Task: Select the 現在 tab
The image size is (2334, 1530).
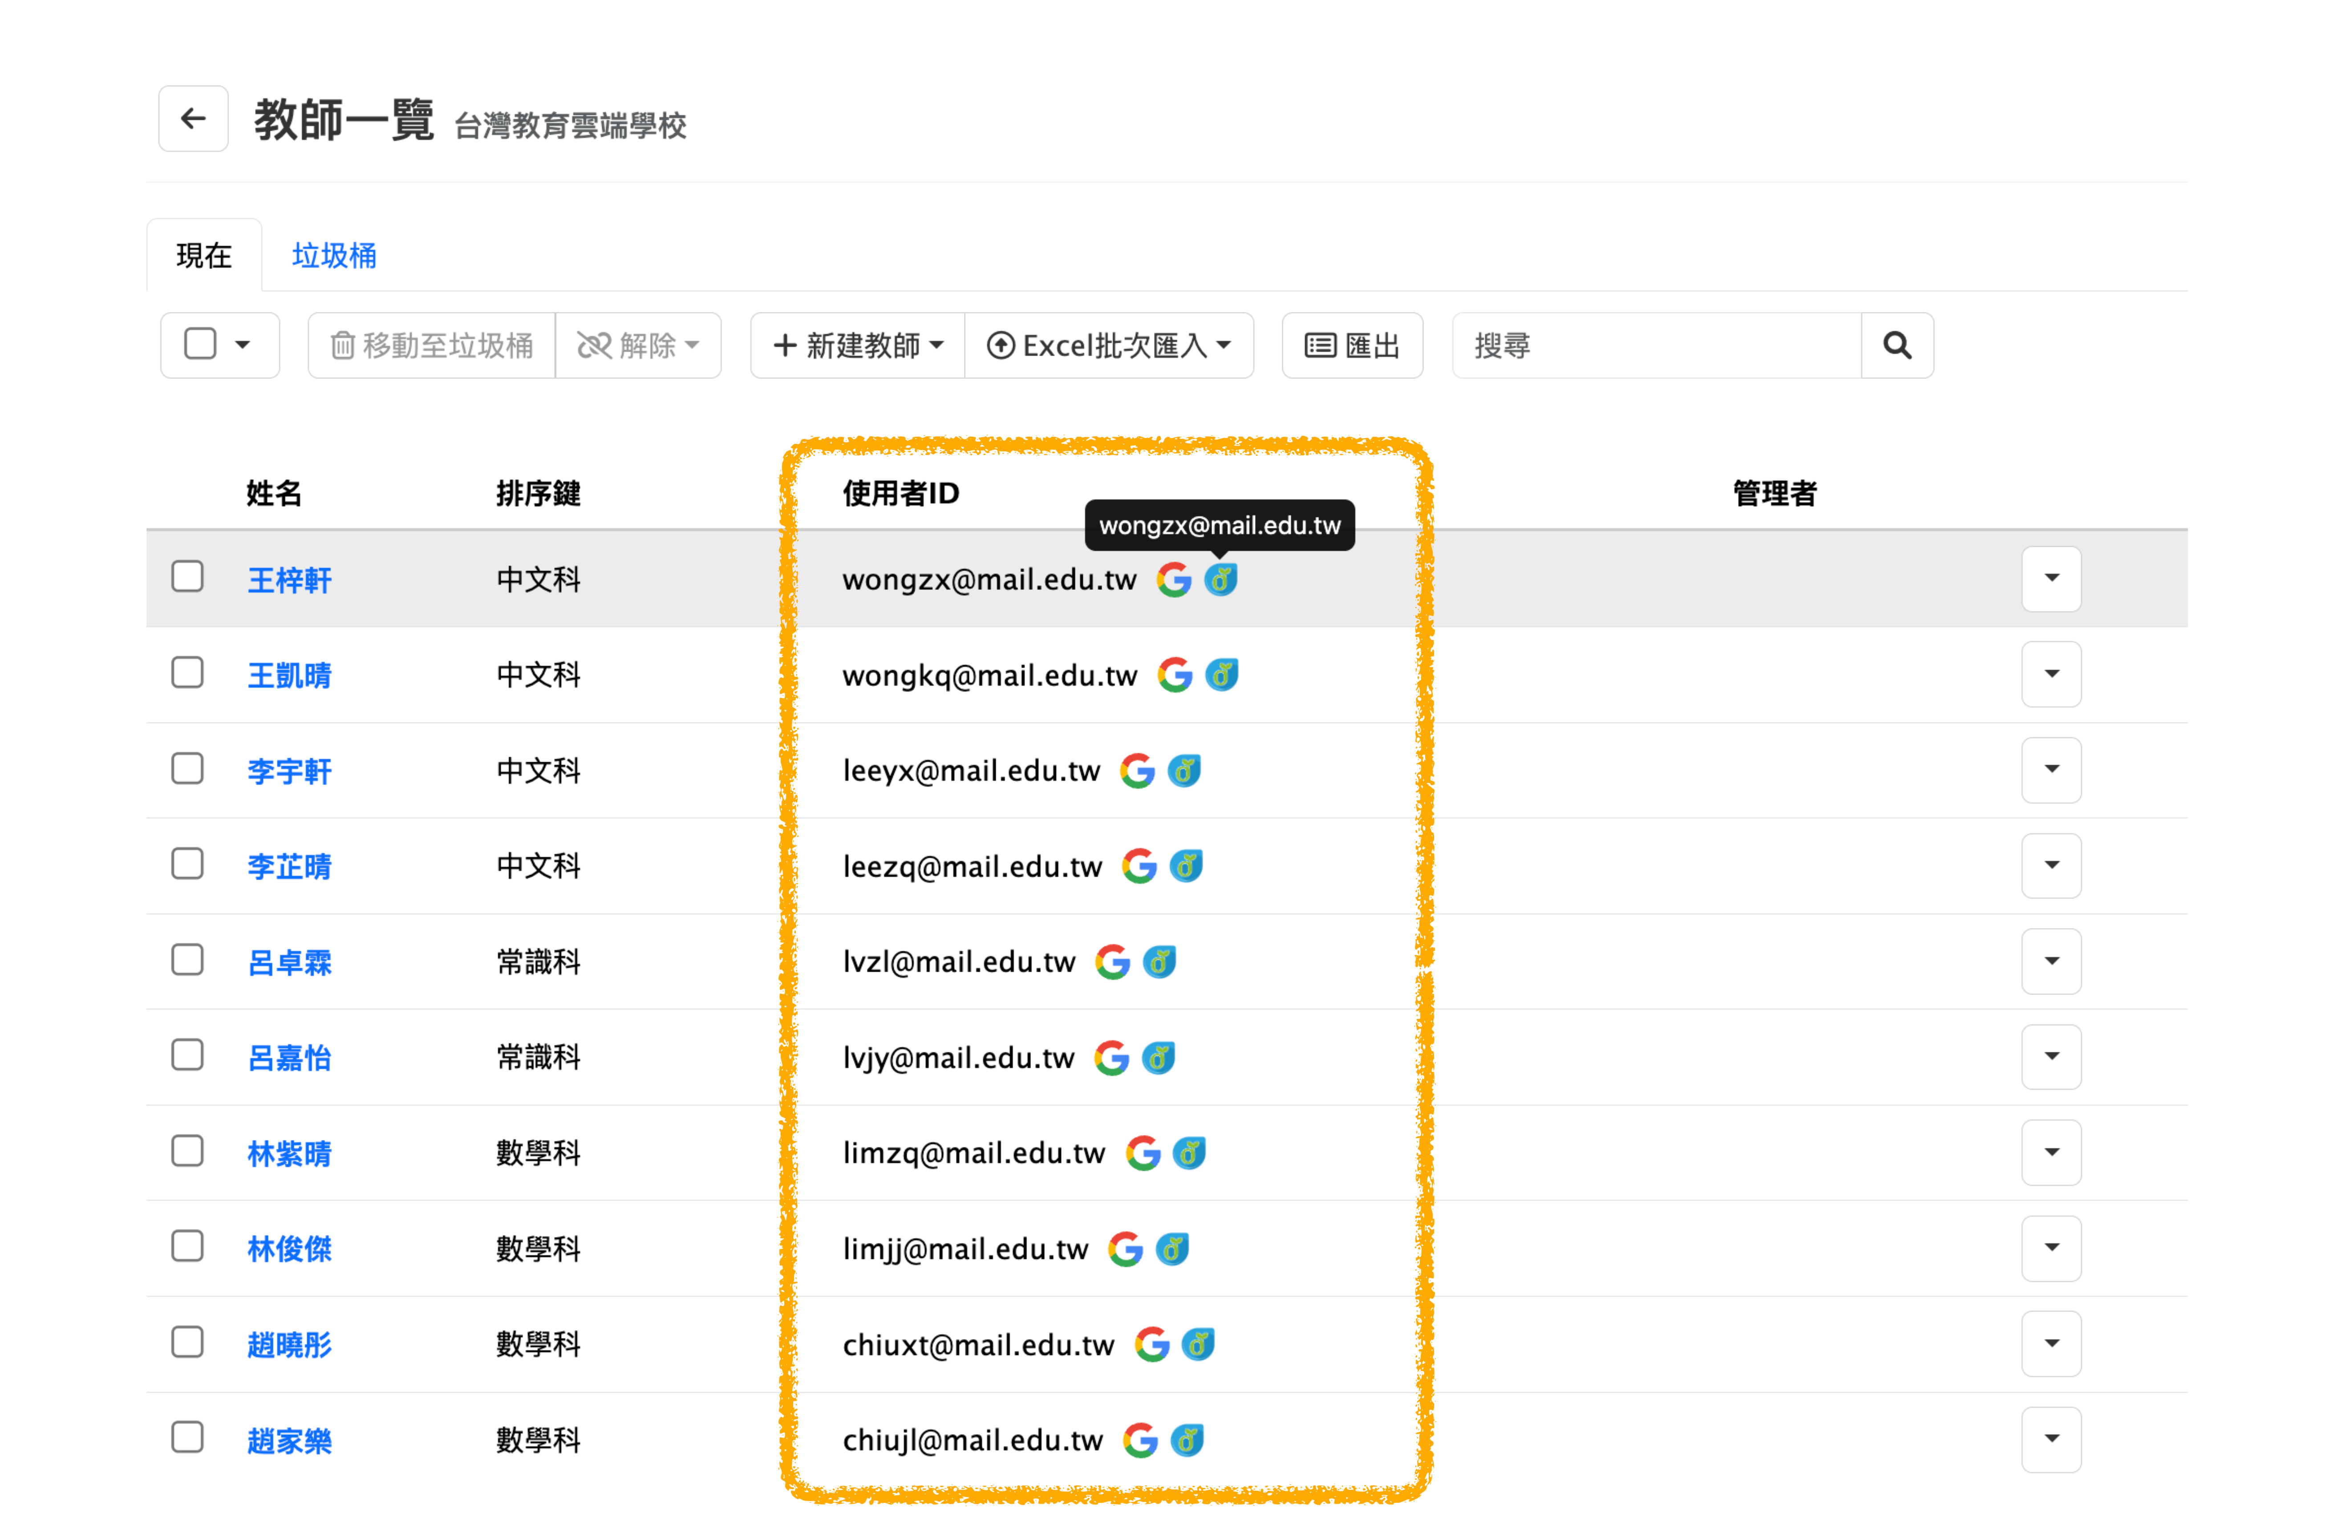Action: tap(204, 256)
